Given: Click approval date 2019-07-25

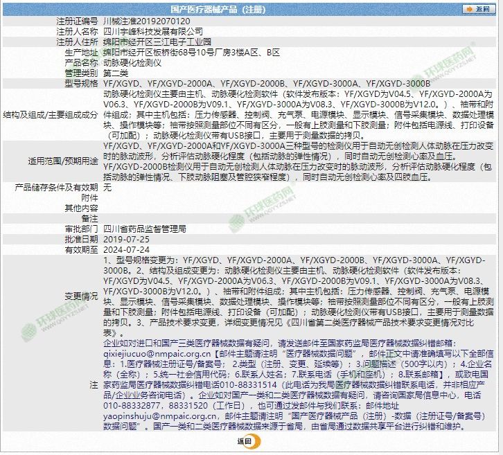Looking at the screenshot, I should point(126,238).
